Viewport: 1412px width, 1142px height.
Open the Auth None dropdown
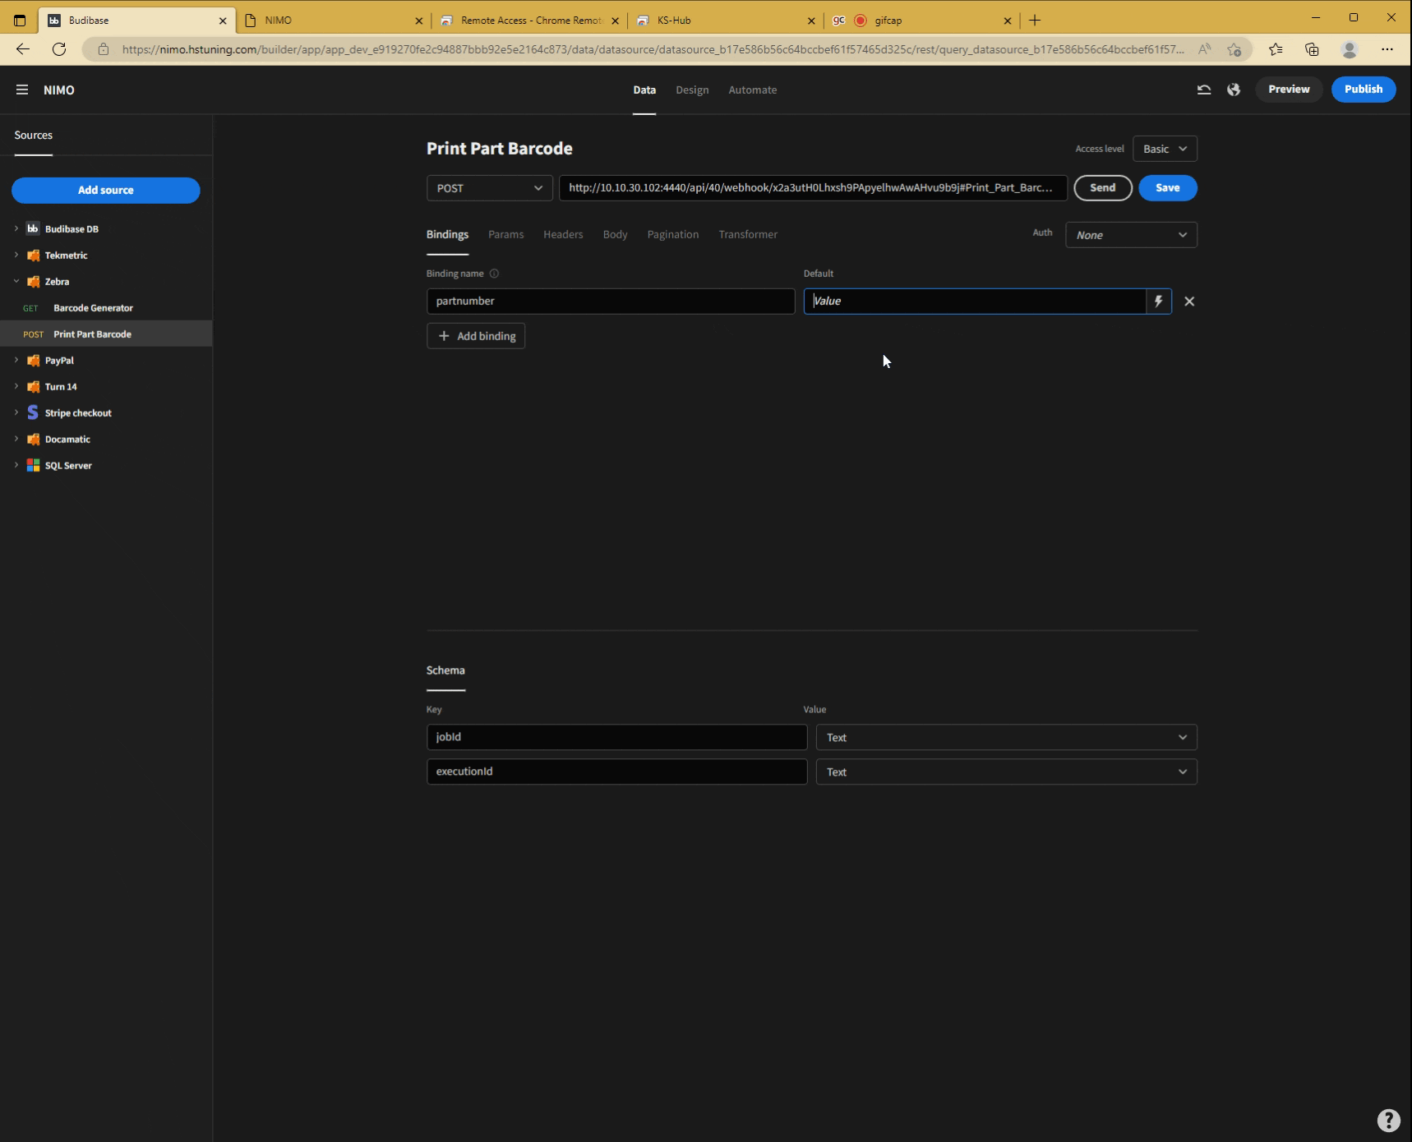[x=1131, y=235]
